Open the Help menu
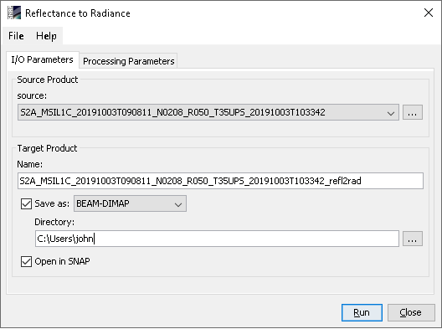 pyautogui.click(x=46, y=36)
